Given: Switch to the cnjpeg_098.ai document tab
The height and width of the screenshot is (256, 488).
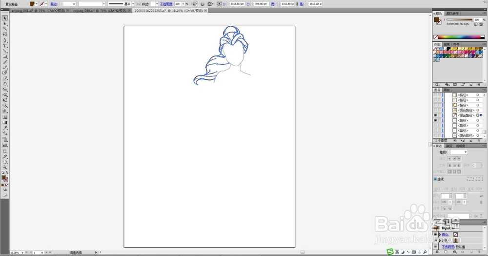Looking at the screenshot, I should tap(100, 11).
